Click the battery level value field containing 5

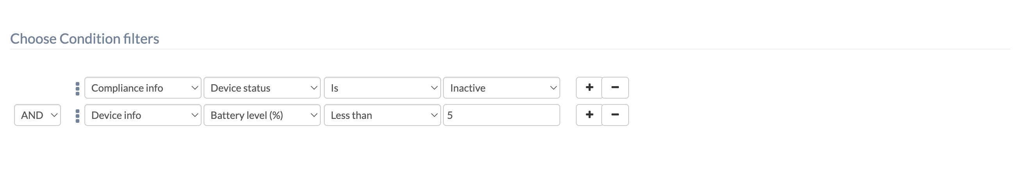click(x=501, y=115)
